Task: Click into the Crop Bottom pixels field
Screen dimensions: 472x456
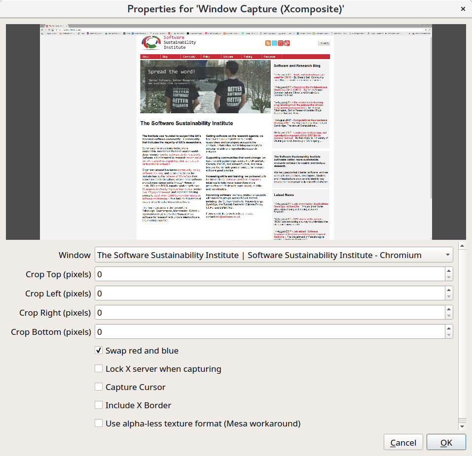Action: (269, 331)
